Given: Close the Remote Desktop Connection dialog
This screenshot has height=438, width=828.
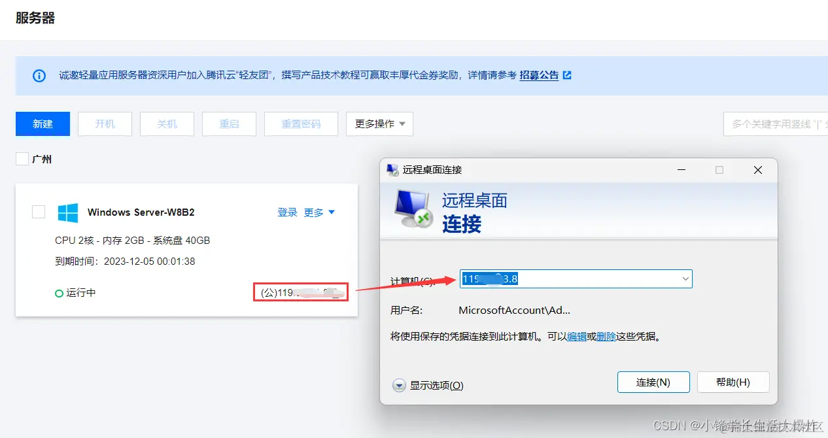Looking at the screenshot, I should 758,170.
